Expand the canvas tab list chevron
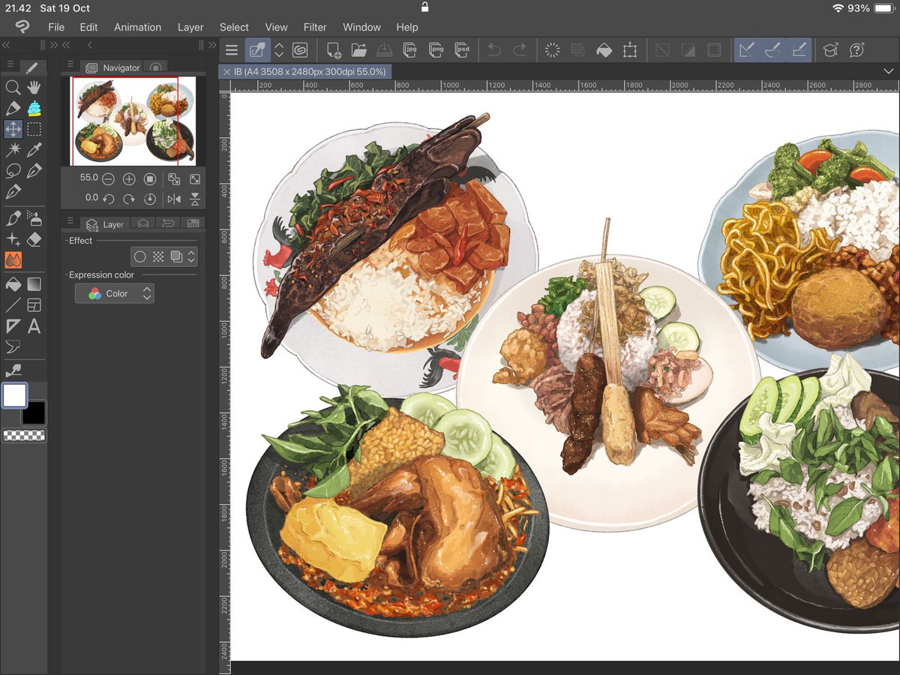 [x=889, y=71]
